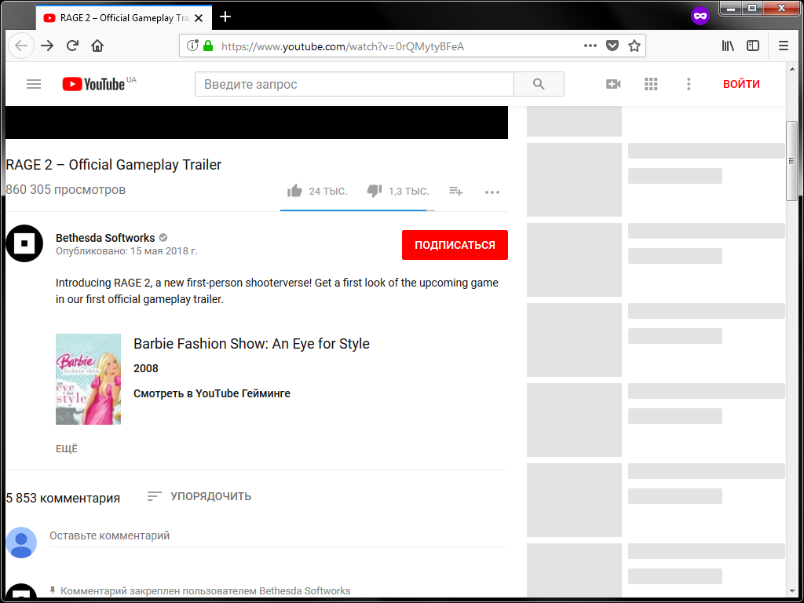The width and height of the screenshot is (804, 603).
Task: Toggle the browser sidebar icon
Action: pos(753,46)
